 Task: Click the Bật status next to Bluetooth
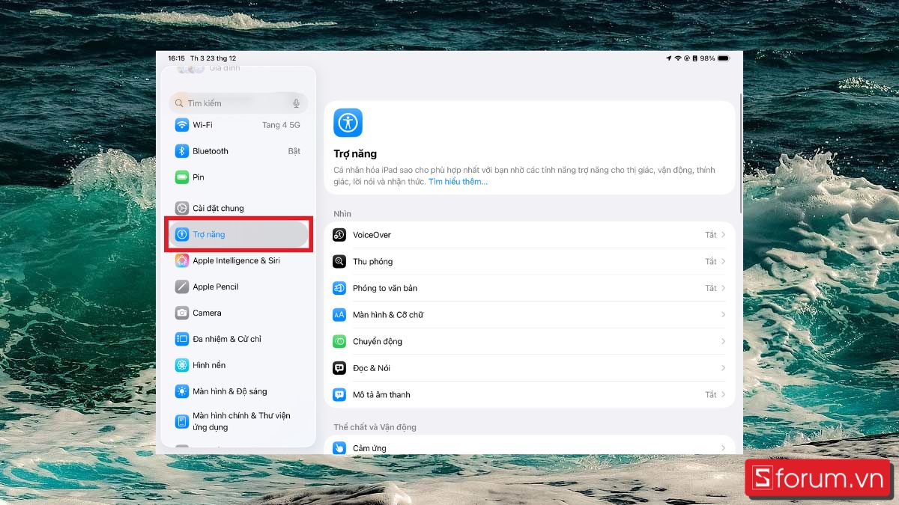[x=294, y=151]
